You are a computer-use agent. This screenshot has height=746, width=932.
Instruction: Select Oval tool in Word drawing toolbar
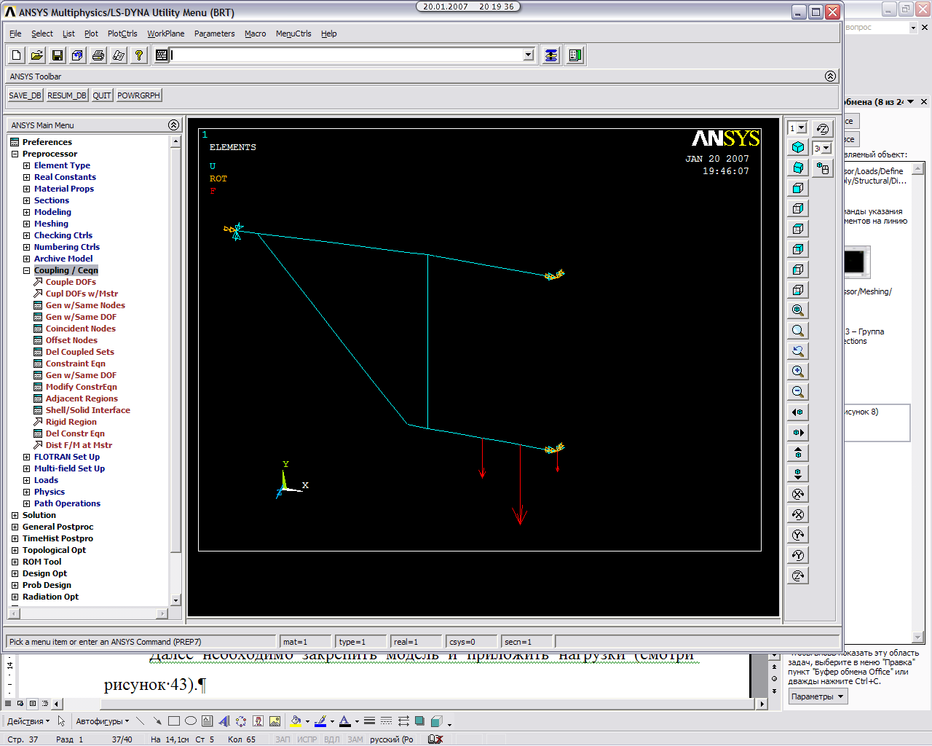coord(191,721)
